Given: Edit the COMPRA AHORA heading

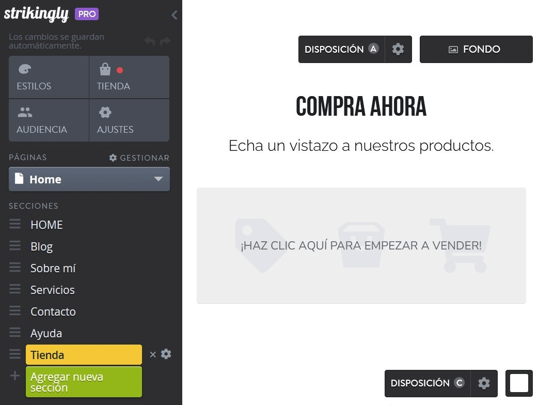Looking at the screenshot, I should (x=361, y=106).
